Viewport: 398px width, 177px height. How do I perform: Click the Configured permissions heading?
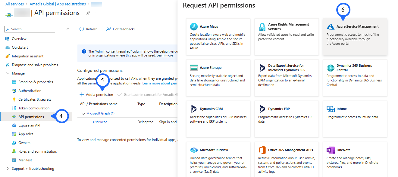[x=100, y=70]
